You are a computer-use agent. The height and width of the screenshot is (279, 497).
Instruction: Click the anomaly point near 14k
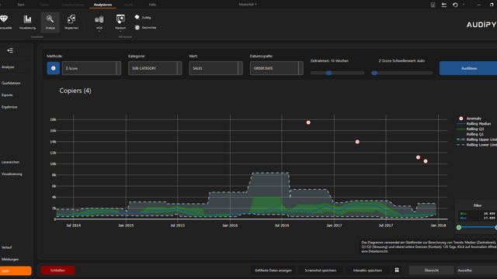357,142
